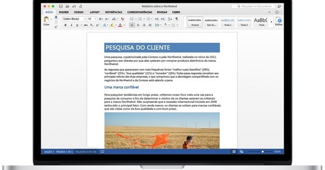
Task: Expand the styles gallery arrow
Action: pos(271,22)
